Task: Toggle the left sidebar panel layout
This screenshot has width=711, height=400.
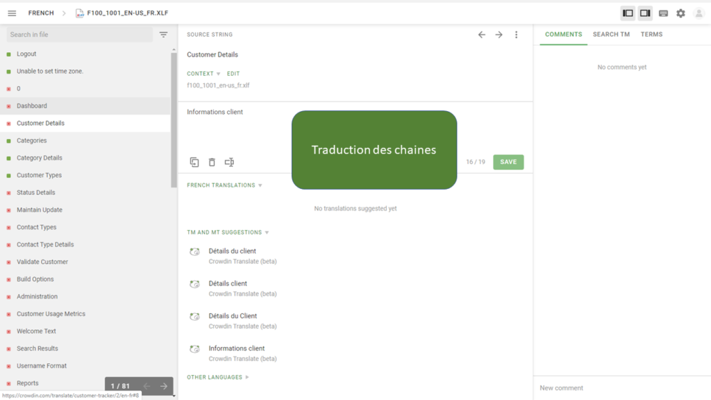Action: pyautogui.click(x=628, y=13)
